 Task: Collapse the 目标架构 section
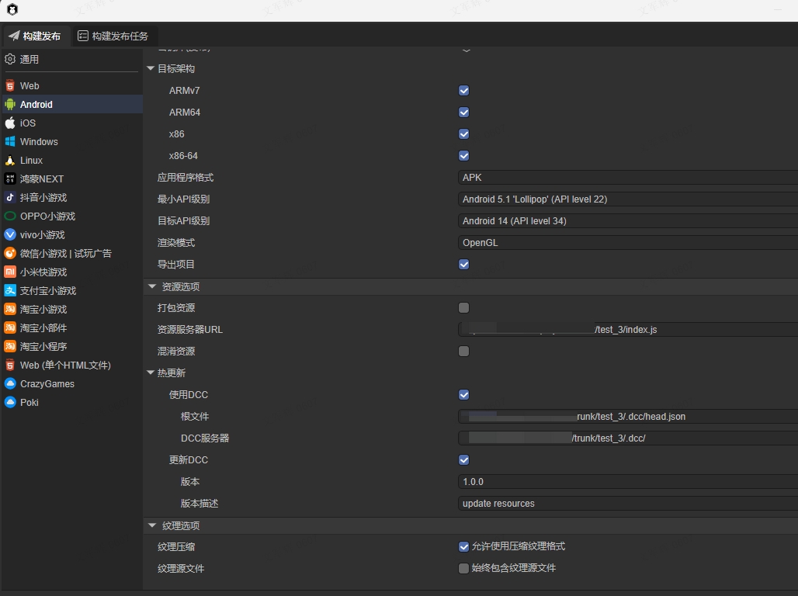[x=151, y=68]
